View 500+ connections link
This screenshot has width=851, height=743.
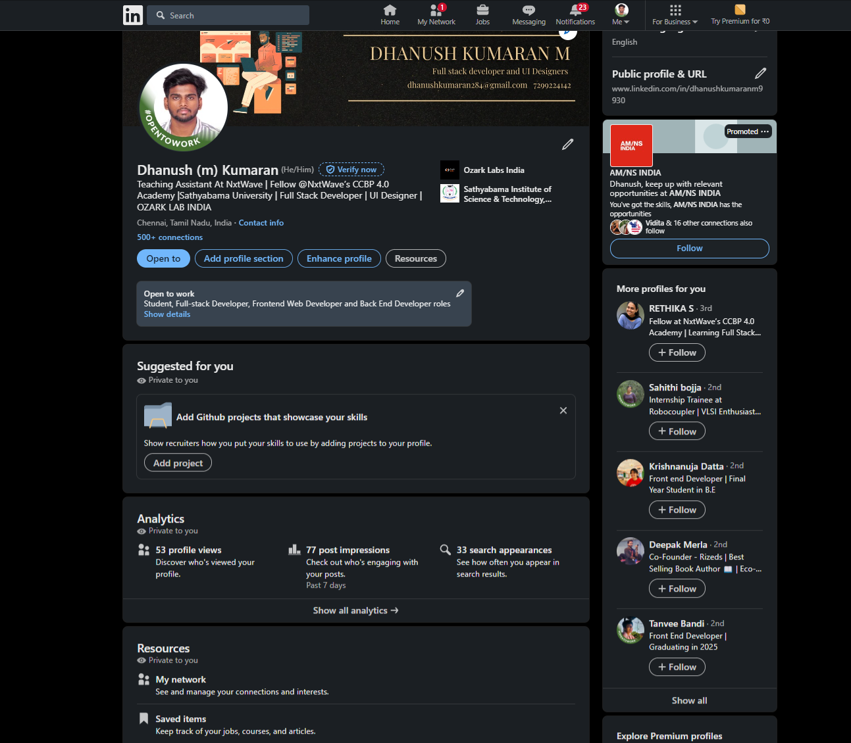coord(170,237)
